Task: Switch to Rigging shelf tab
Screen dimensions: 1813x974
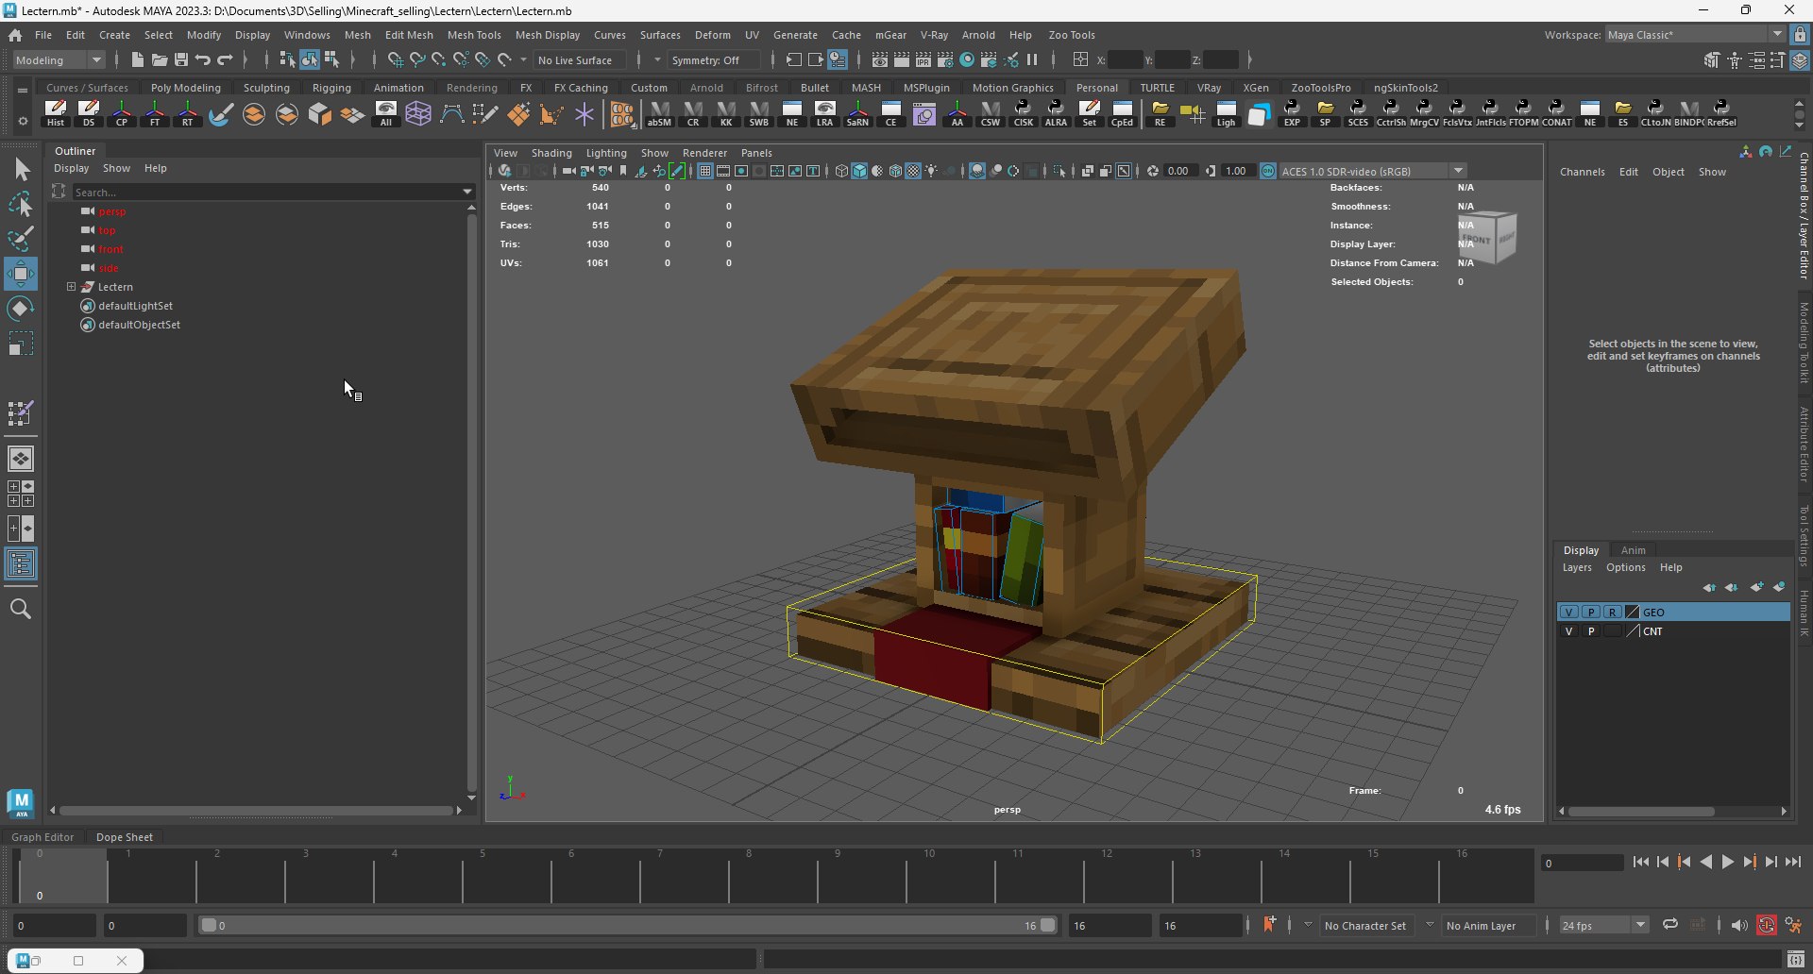Action: point(331,87)
